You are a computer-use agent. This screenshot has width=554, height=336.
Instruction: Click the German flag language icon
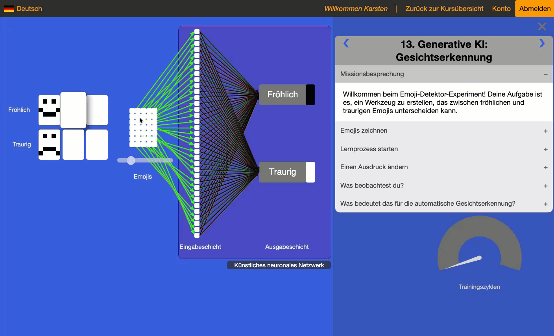[x=9, y=9]
